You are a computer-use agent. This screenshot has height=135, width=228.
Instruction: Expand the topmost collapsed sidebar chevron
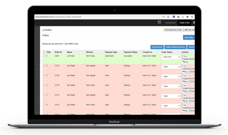(x=37, y=31)
